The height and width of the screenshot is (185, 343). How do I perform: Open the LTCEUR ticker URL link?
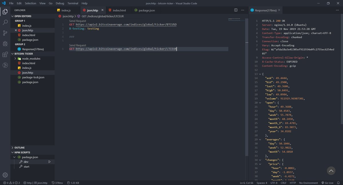click(126, 49)
